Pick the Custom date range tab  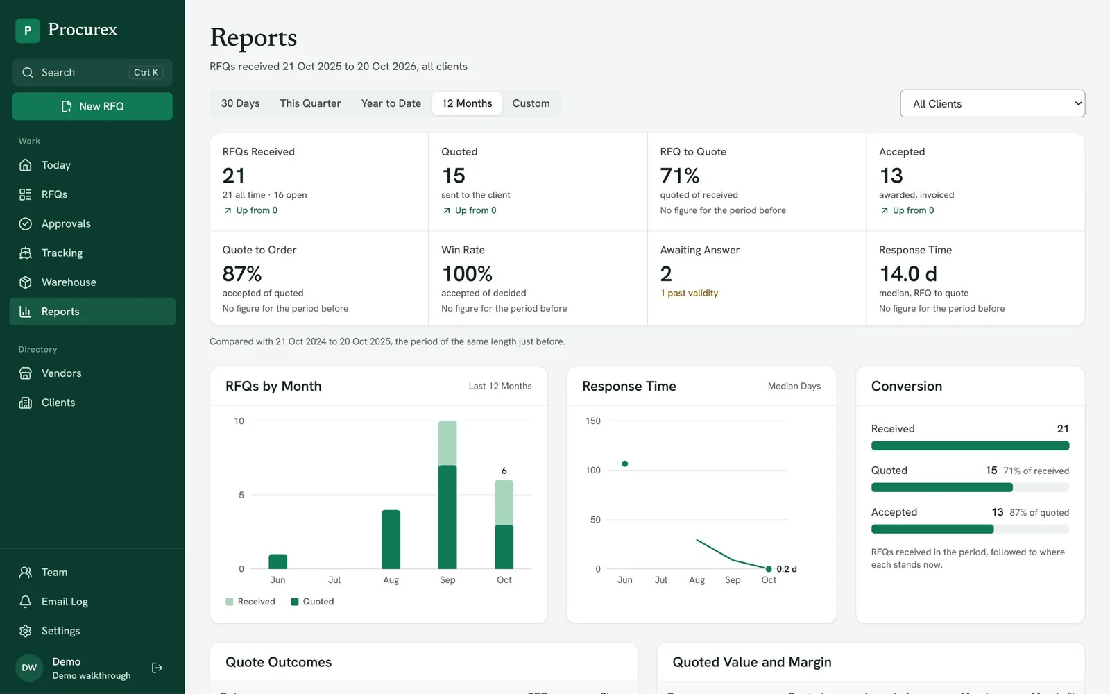tap(531, 103)
